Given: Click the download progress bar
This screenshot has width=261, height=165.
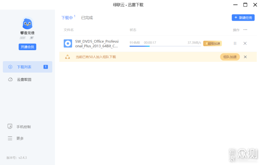Looking at the screenshot, I should (165, 46).
